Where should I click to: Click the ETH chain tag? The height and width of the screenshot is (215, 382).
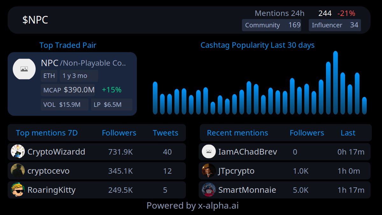tap(49, 76)
